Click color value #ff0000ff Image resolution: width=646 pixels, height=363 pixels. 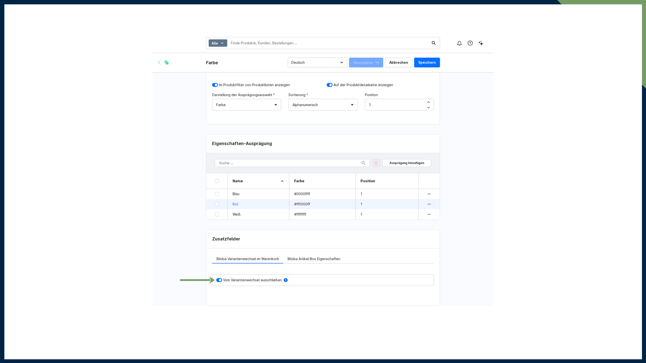tap(302, 204)
